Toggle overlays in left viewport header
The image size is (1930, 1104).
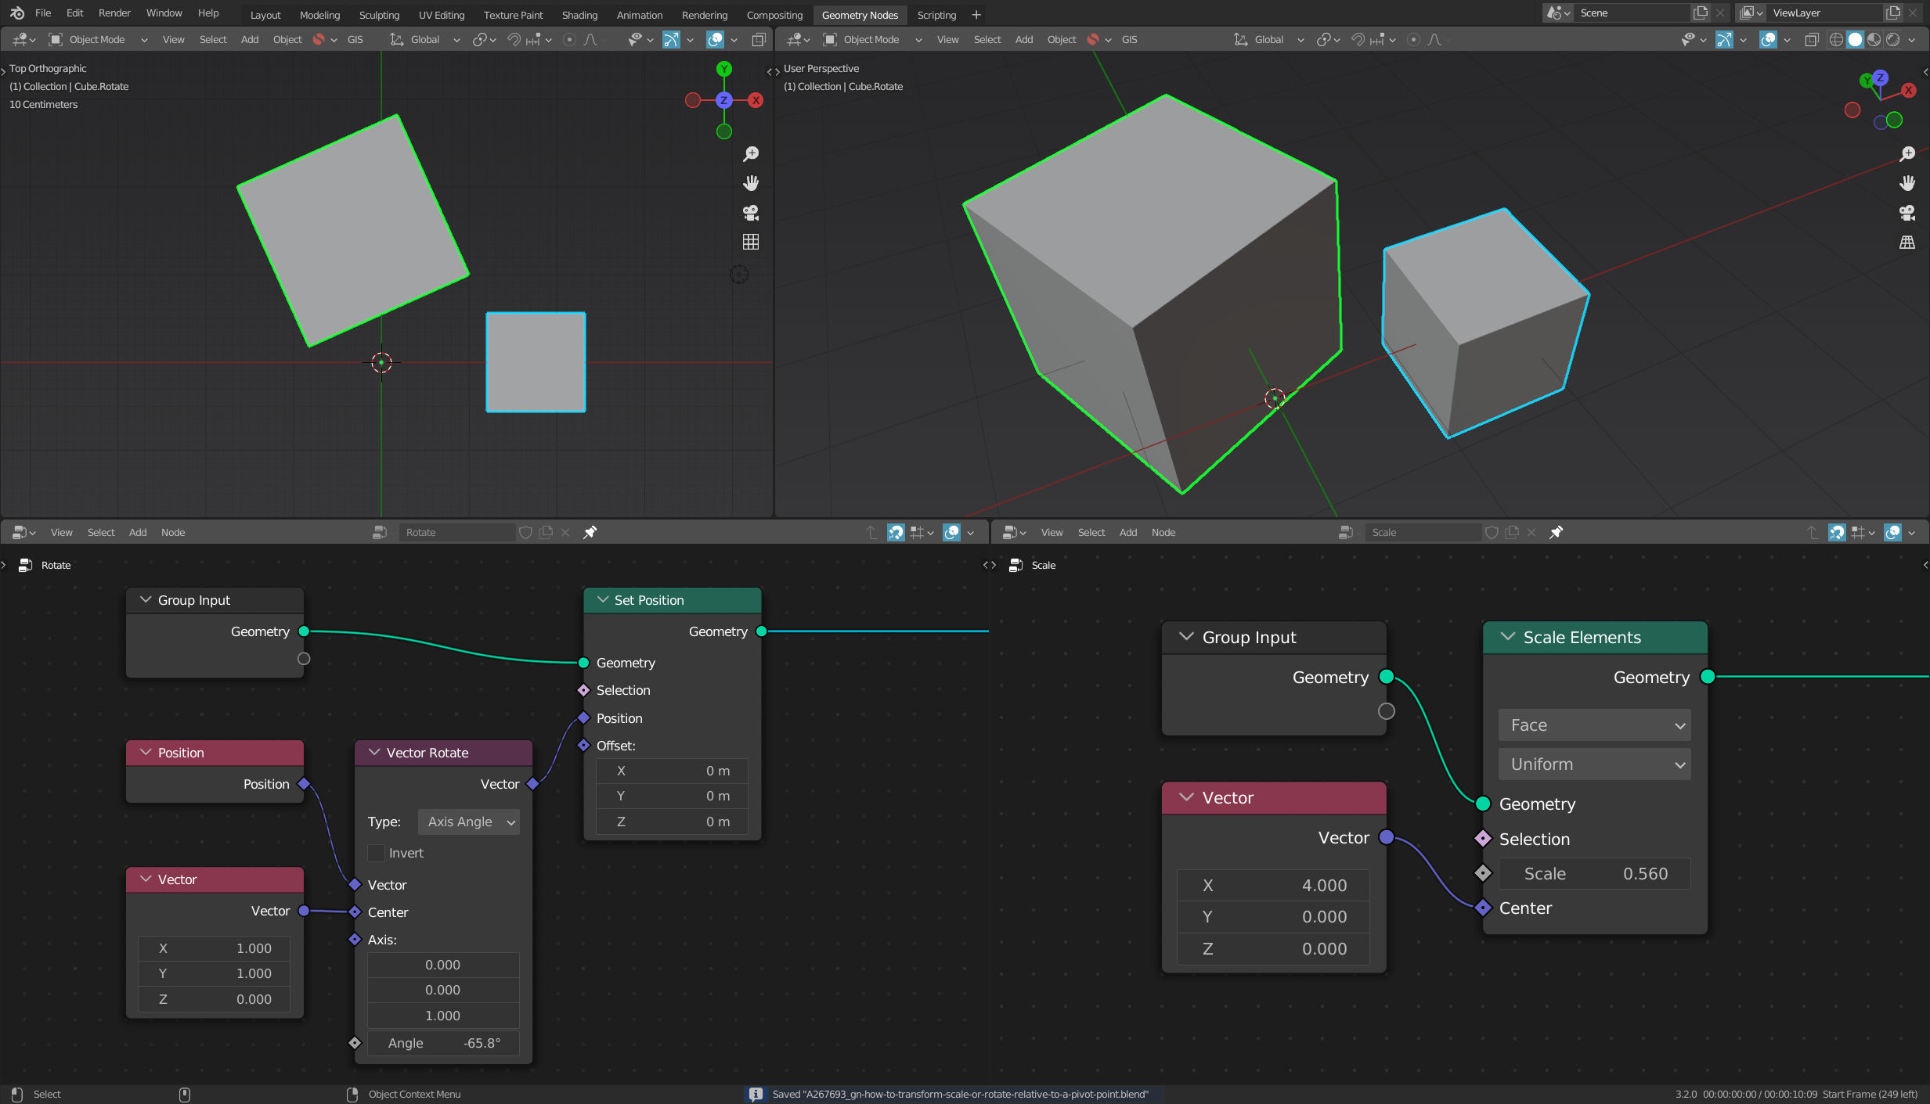(x=715, y=40)
